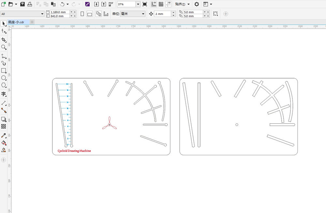
Task: Open the zoom level dropdown showing 37%
Action: coord(138,4)
